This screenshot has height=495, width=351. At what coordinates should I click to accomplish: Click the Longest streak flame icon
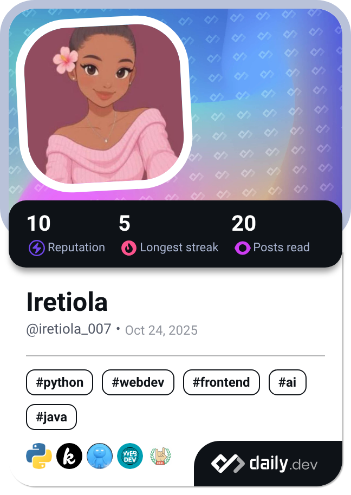tap(129, 248)
